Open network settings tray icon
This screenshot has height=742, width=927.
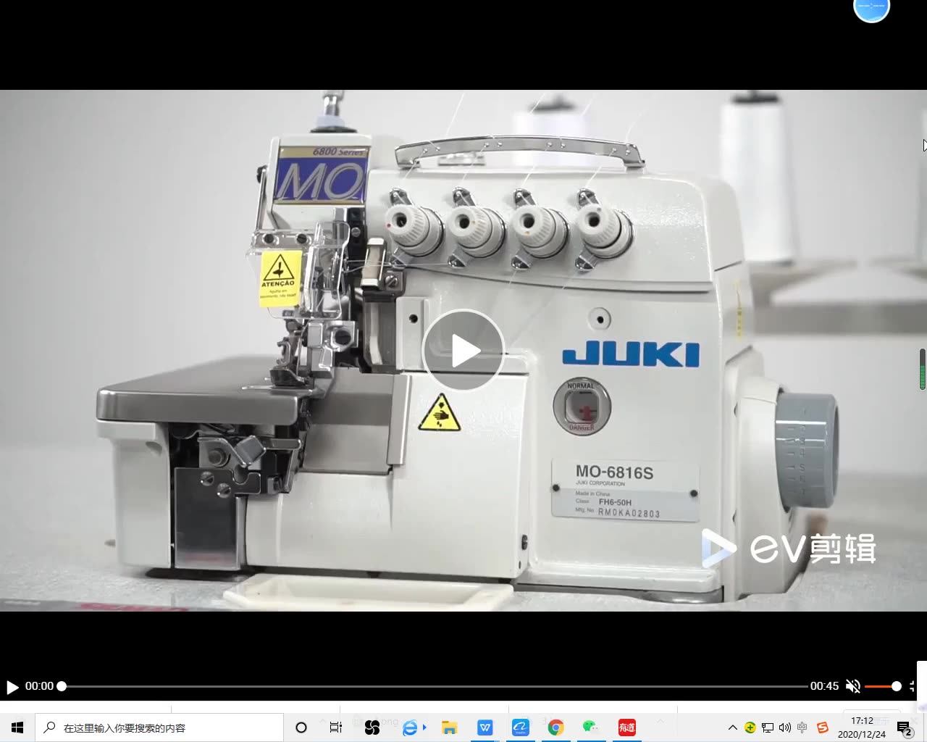tap(768, 728)
